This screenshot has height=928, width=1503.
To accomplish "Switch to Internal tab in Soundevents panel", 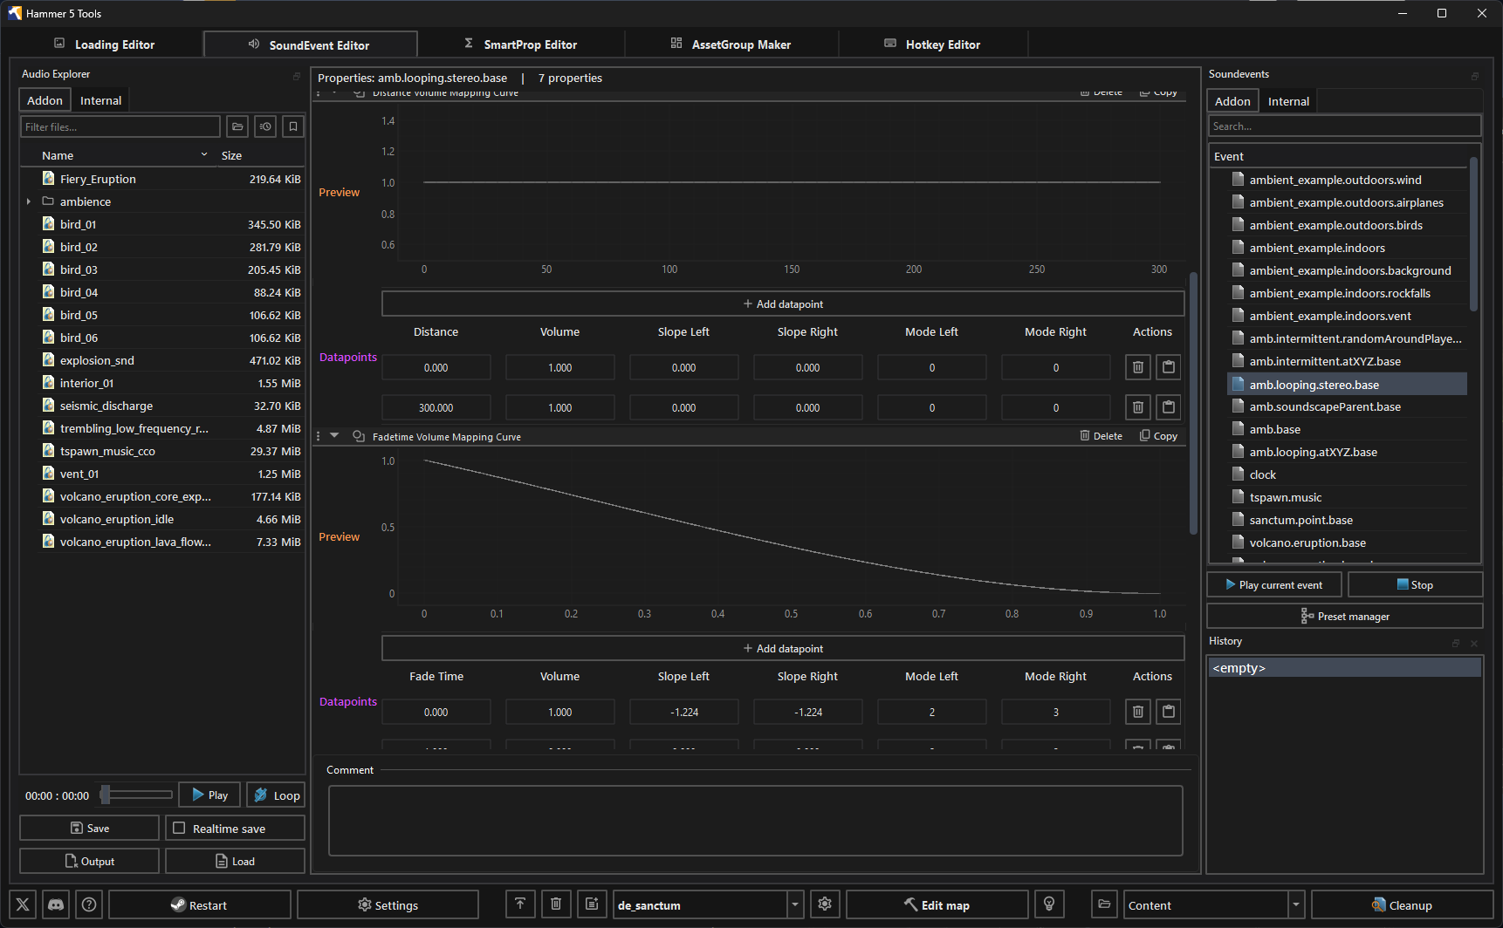I will pos(1288,100).
